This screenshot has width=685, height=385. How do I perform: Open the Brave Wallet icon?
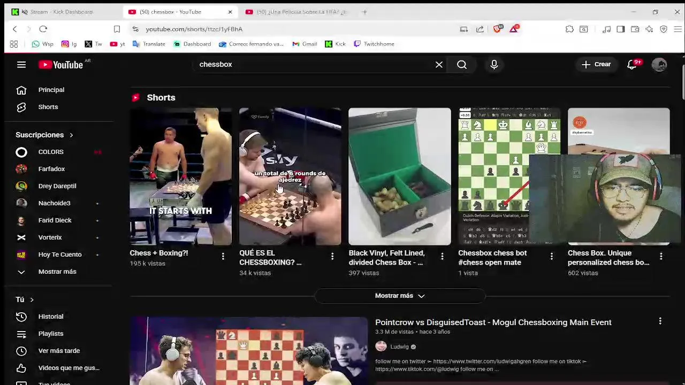635,29
